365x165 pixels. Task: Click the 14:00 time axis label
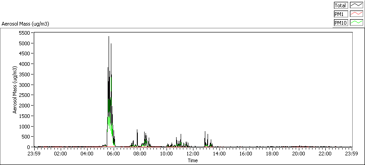(219, 154)
